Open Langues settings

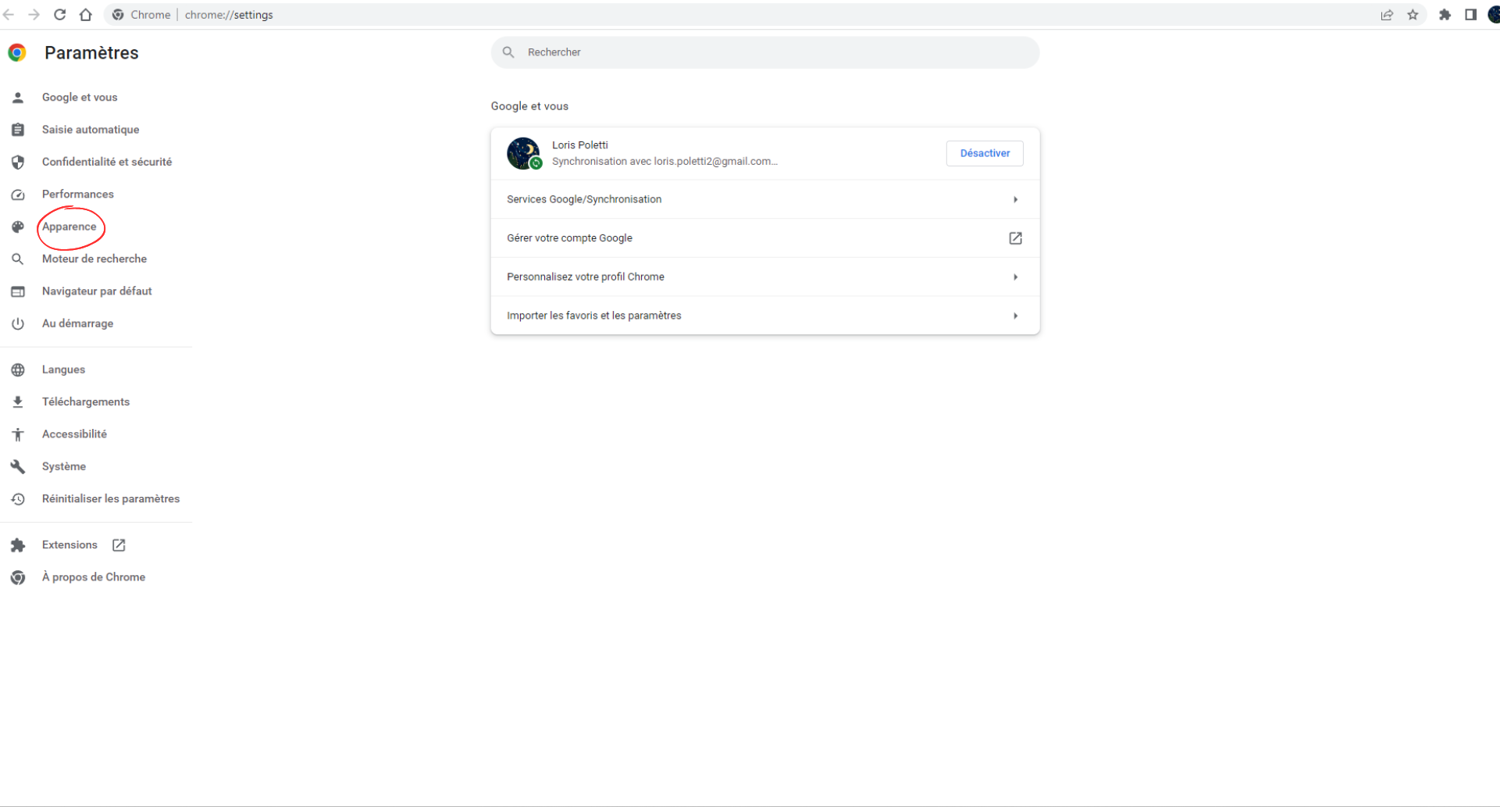point(63,370)
